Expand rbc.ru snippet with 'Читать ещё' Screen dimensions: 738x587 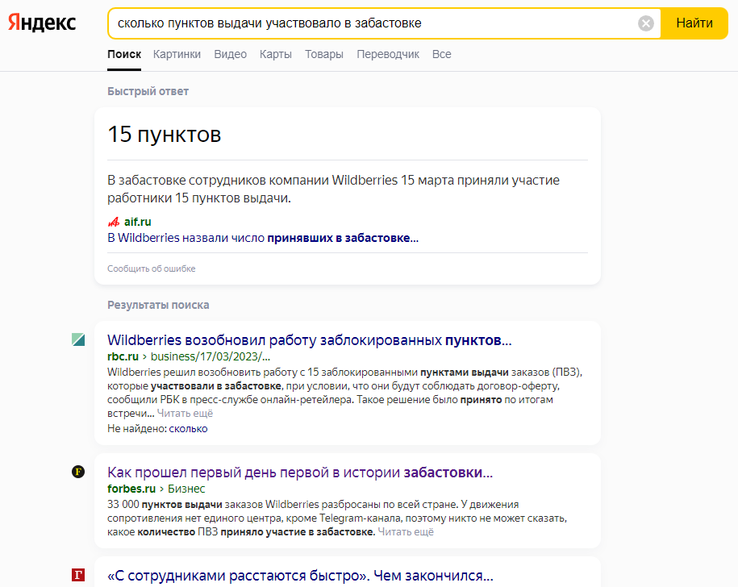[x=185, y=414]
